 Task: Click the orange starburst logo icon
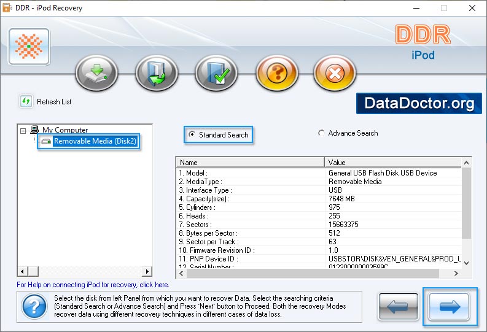click(29, 47)
